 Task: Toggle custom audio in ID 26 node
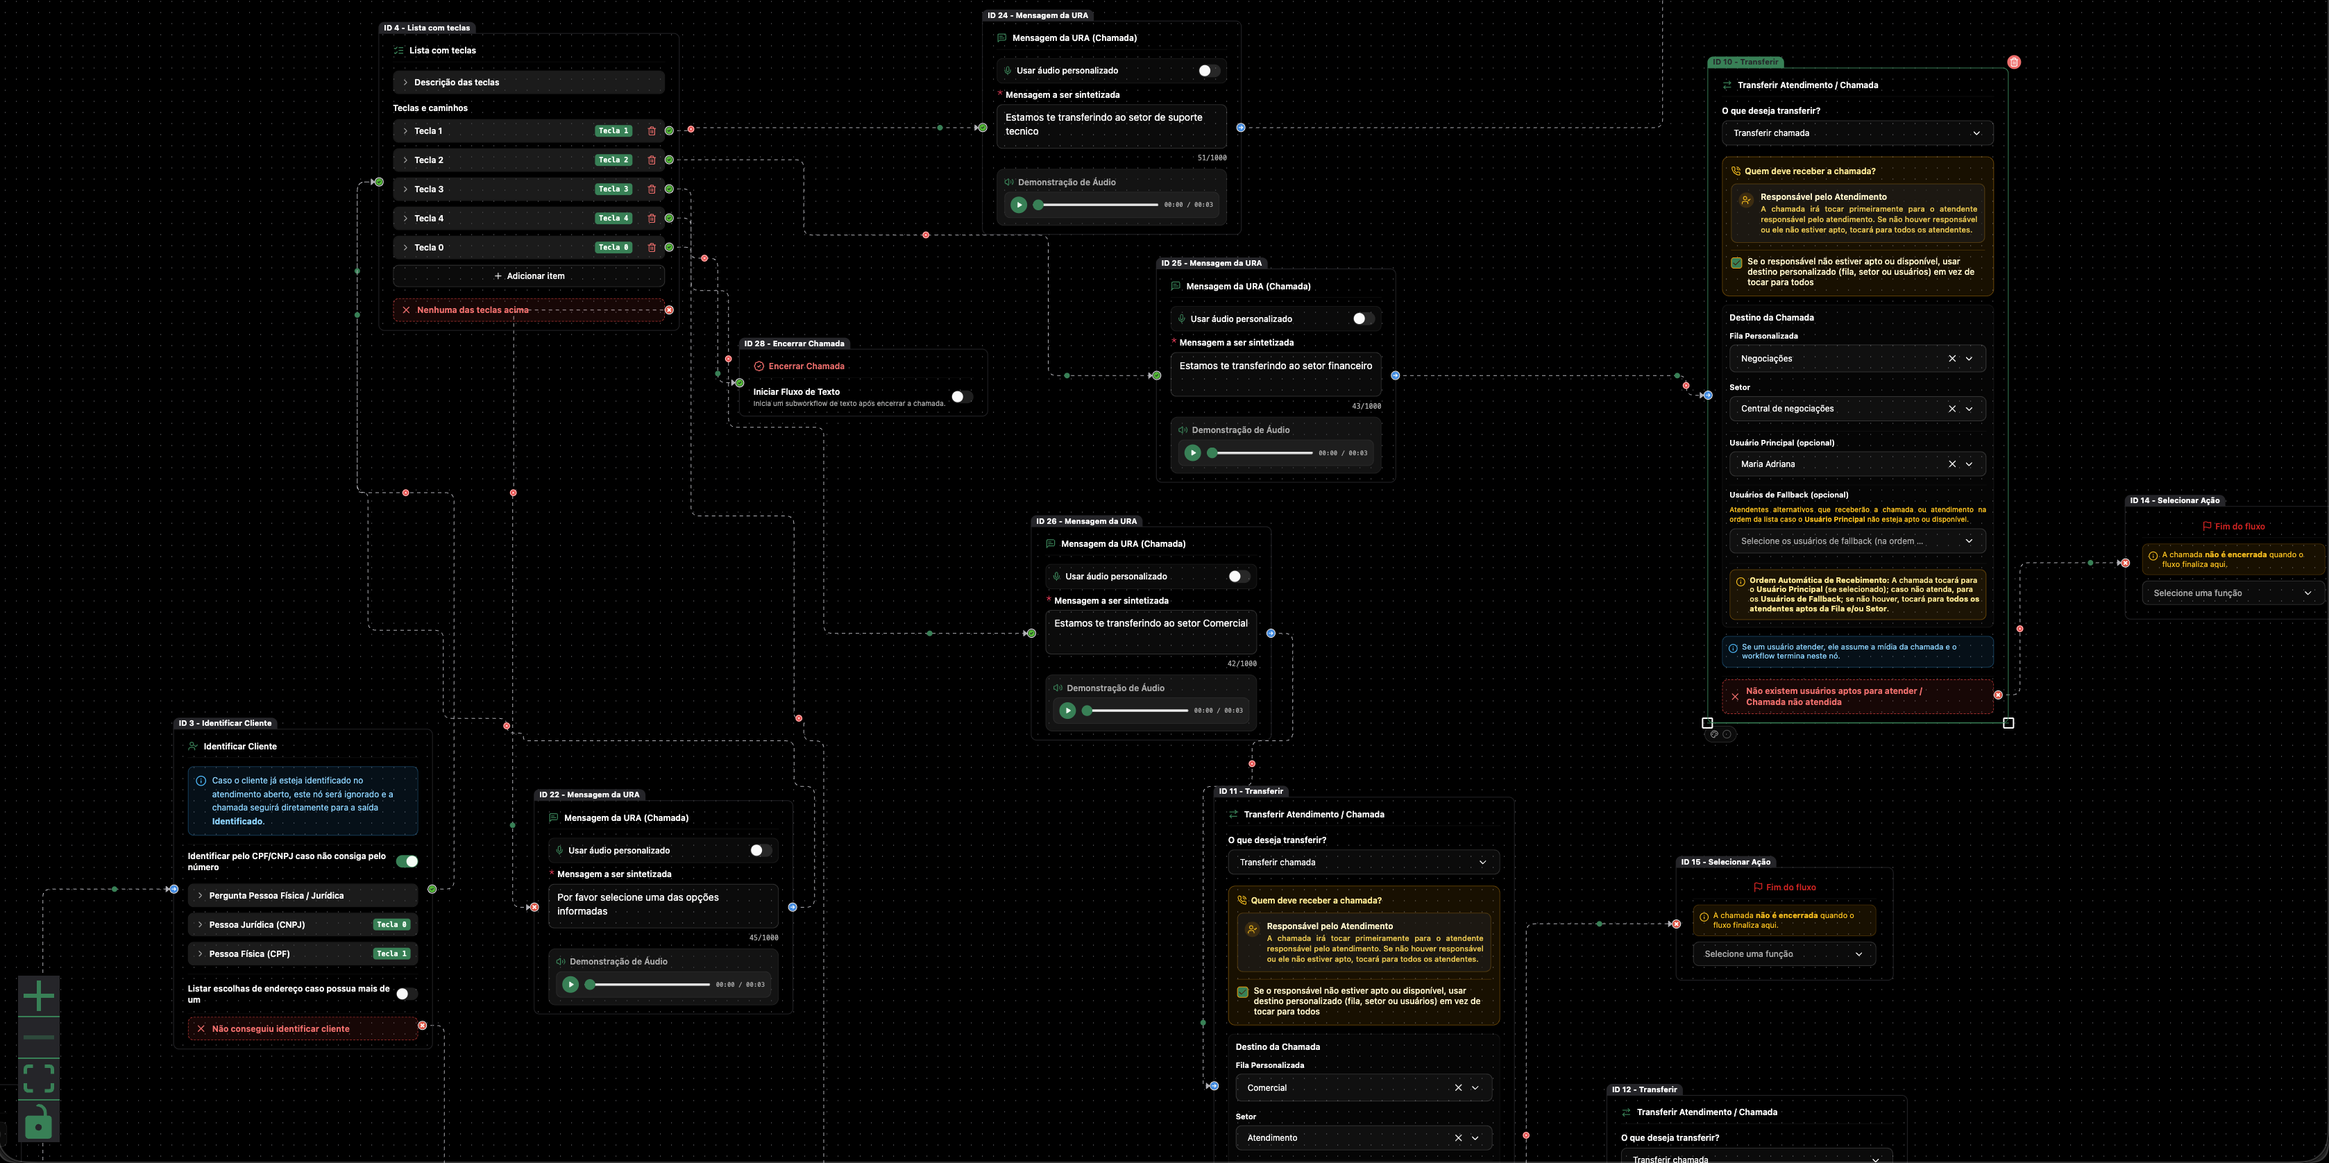[x=1239, y=576]
